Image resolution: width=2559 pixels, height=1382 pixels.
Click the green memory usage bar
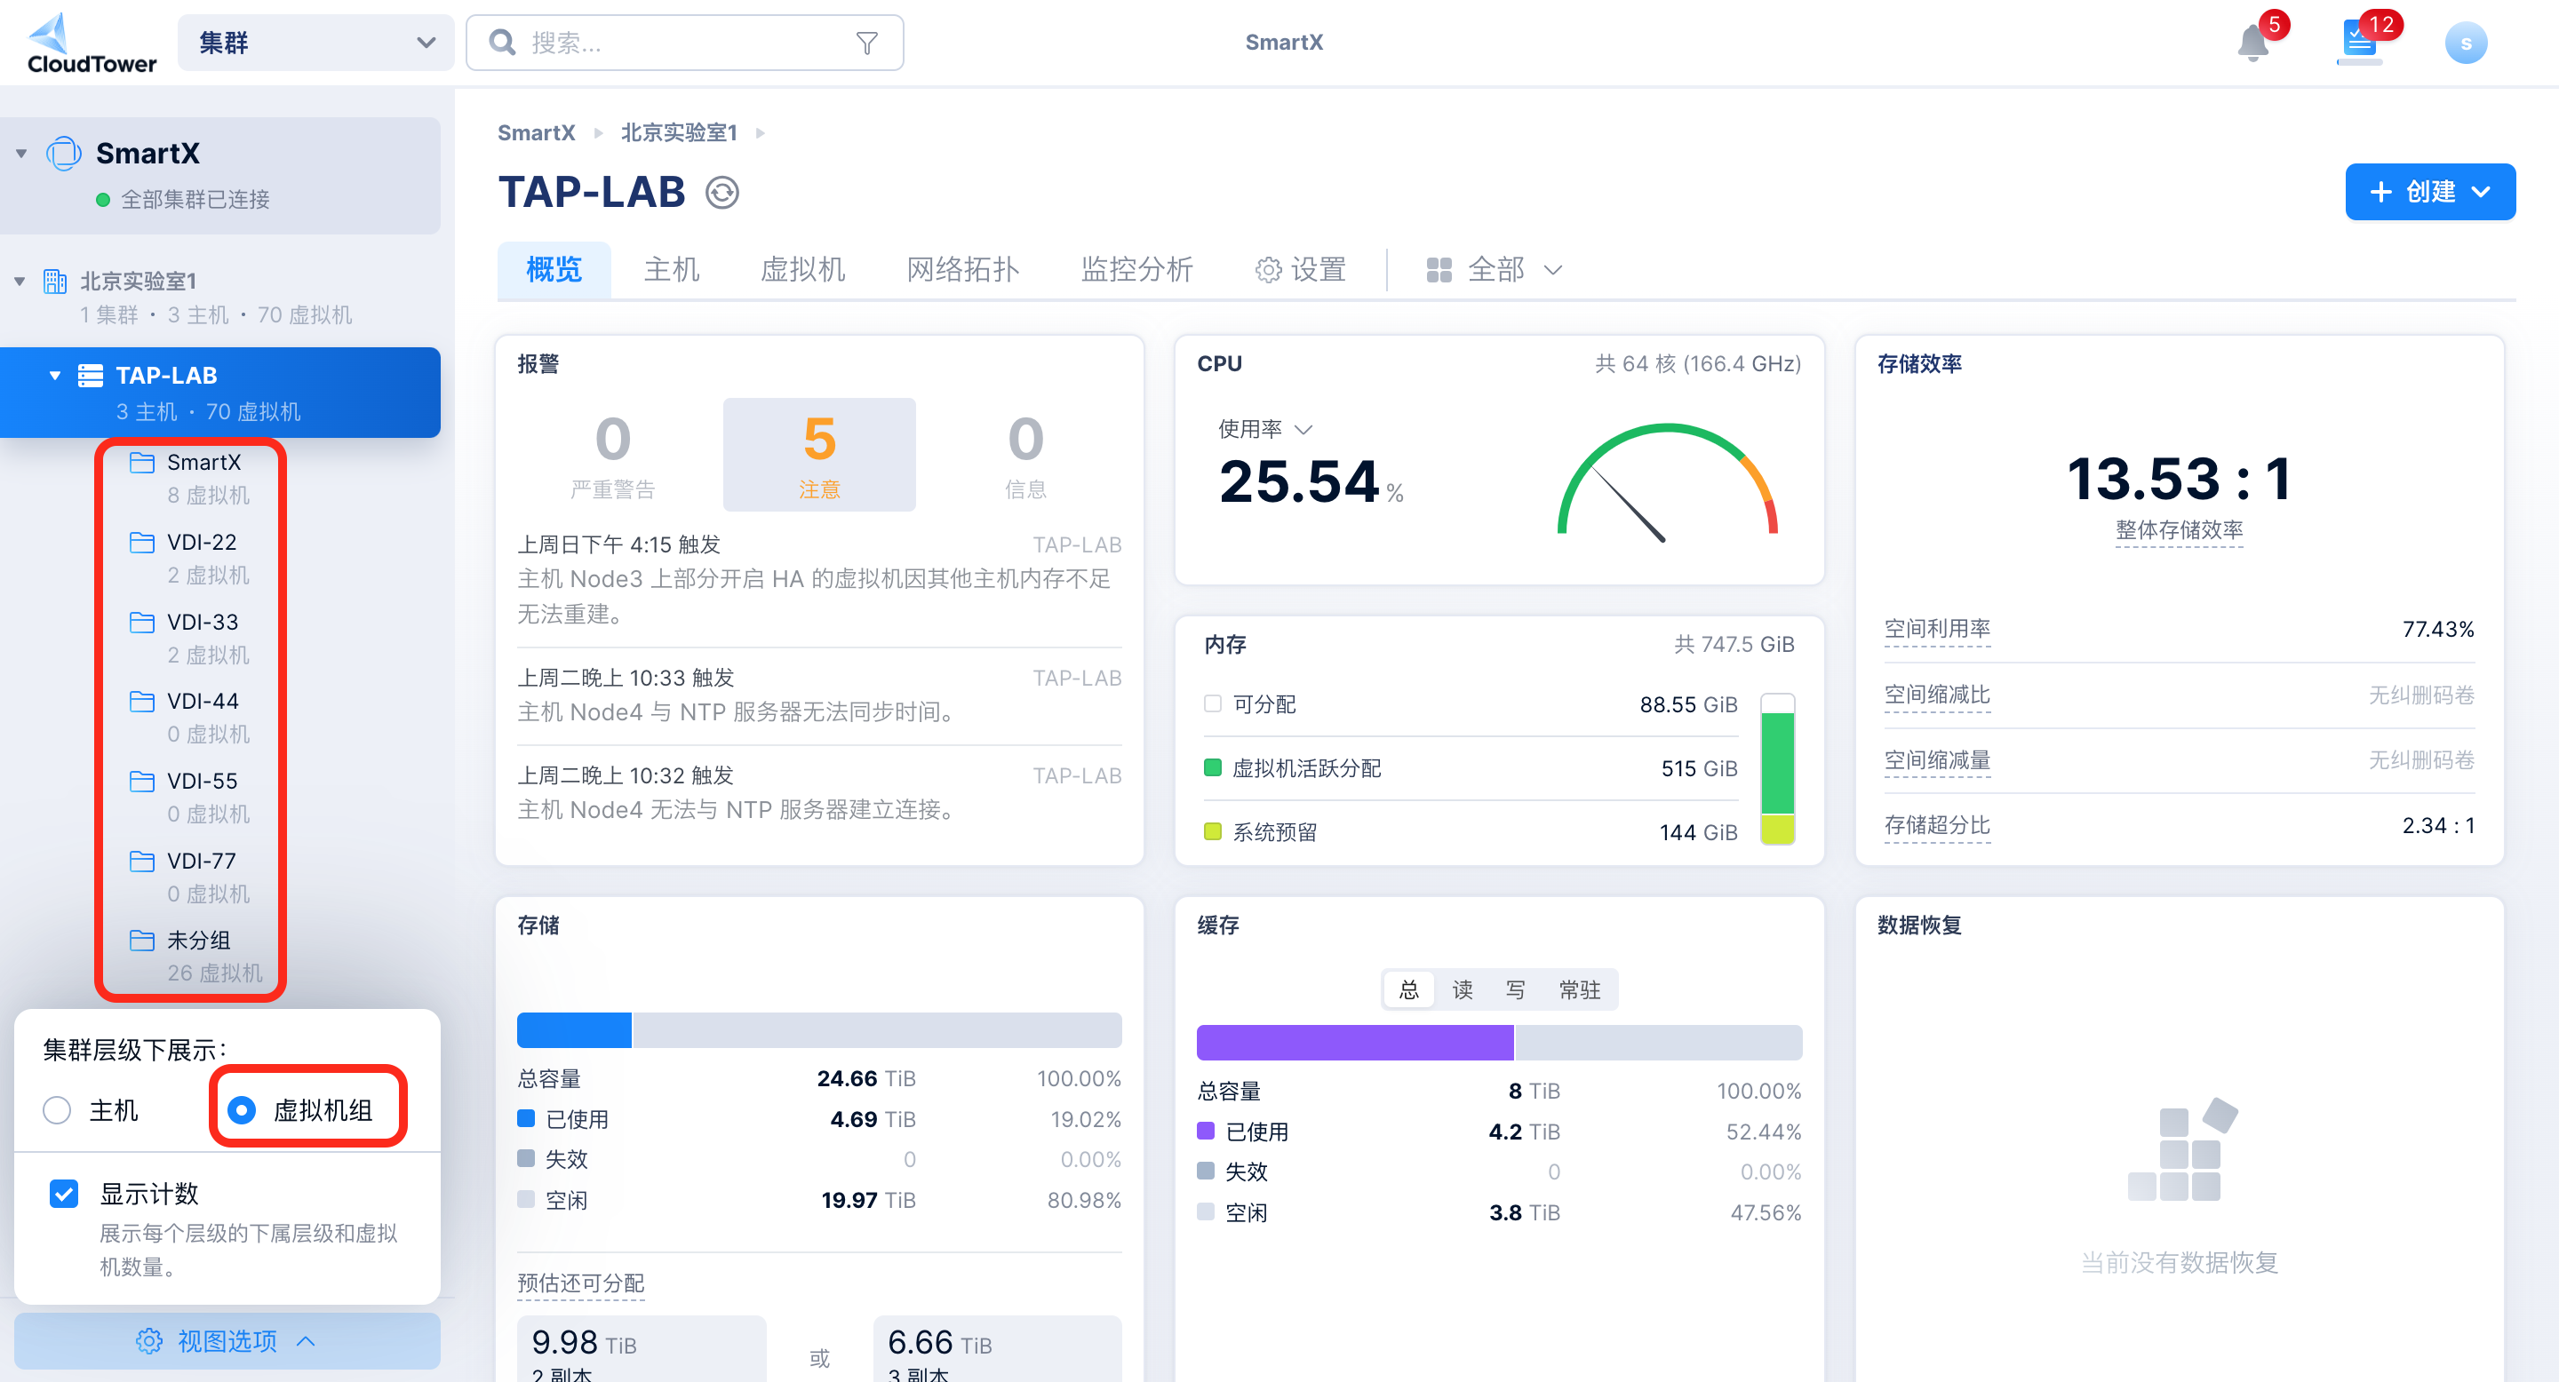[x=1777, y=765]
